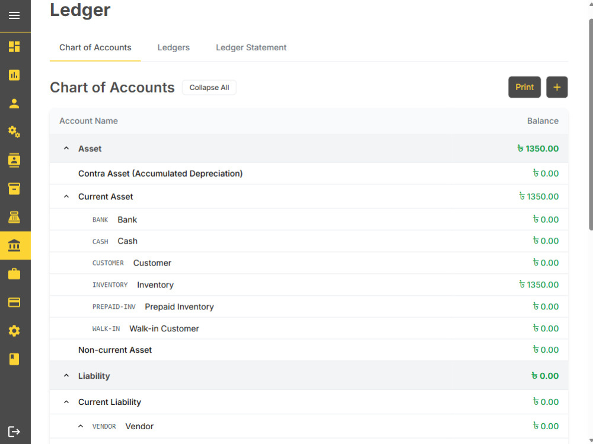Image resolution: width=593 pixels, height=444 pixels.
Task: Click the vertical page scrollbar thumb
Action: pos(591,125)
